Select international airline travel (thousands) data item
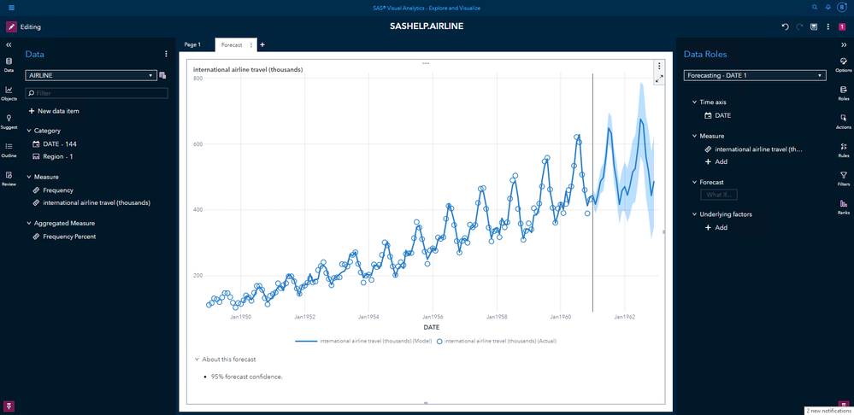 coord(91,202)
